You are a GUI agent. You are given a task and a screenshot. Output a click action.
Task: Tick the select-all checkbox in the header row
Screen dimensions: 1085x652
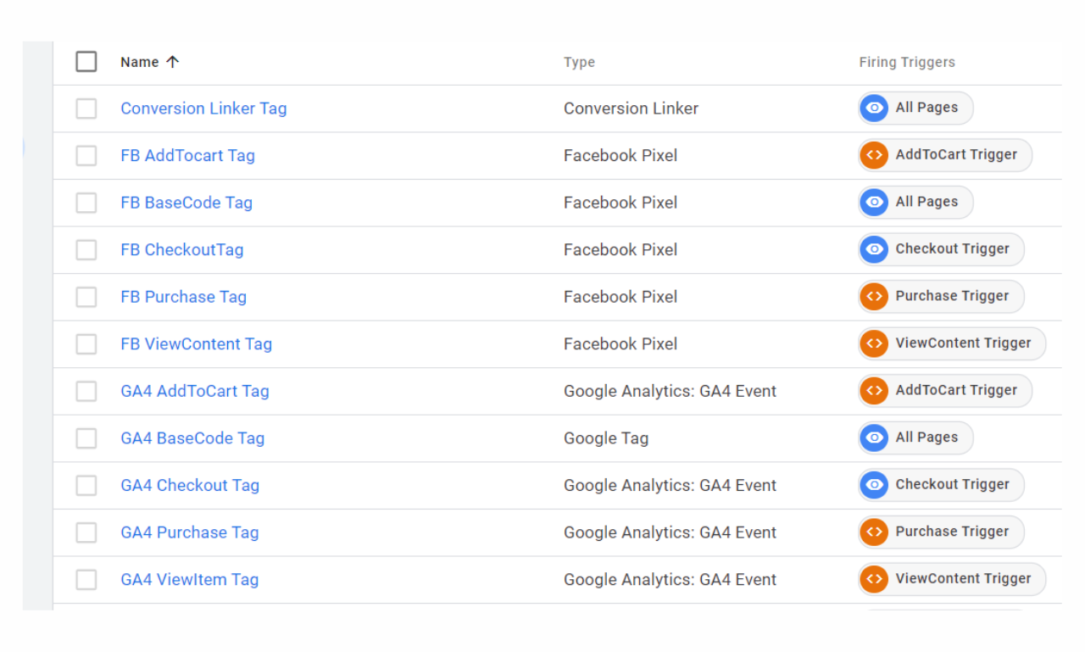tap(86, 62)
